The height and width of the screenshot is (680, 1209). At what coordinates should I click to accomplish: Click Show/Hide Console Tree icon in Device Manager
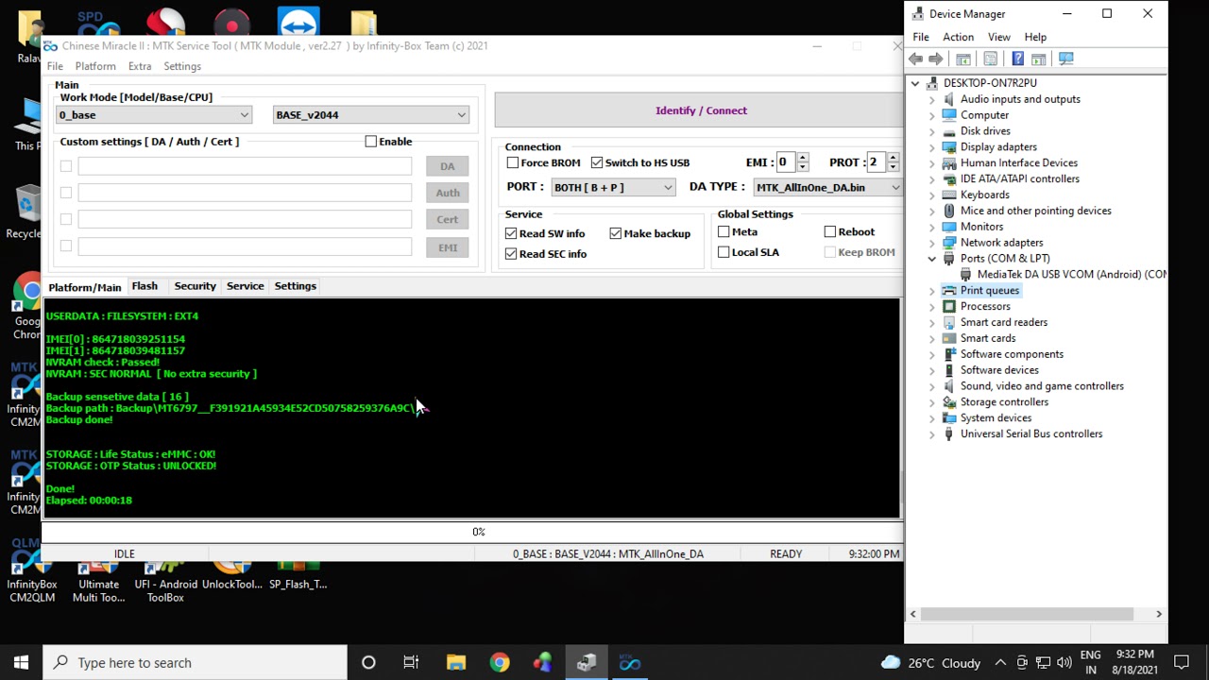tap(963, 59)
